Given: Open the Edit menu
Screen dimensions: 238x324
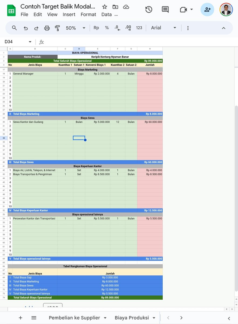Looking at the screenshot, I should click(38, 15).
